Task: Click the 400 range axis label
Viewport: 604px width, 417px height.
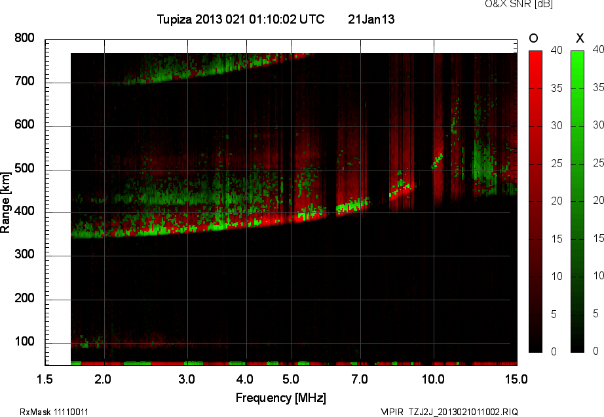Action: pyautogui.click(x=24, y=211)
